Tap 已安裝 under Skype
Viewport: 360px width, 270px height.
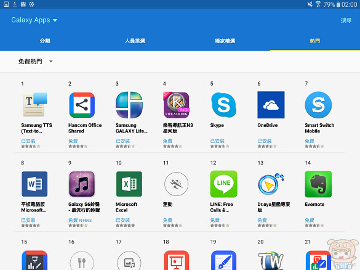pyautogui.click(x=217, y=141)
